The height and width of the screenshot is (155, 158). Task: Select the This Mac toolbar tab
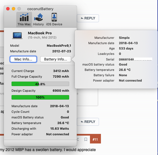pyautogui.click(x=24, y=20)
